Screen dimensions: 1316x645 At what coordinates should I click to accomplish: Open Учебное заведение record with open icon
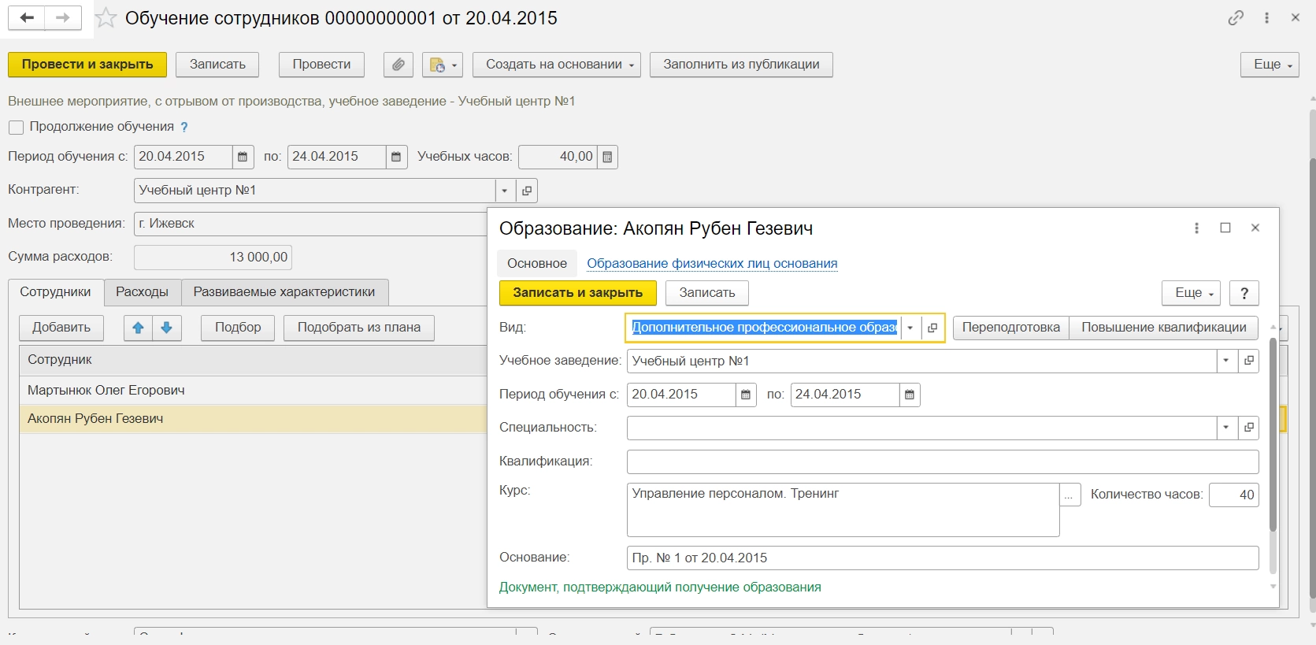[x=1248, y=361]
